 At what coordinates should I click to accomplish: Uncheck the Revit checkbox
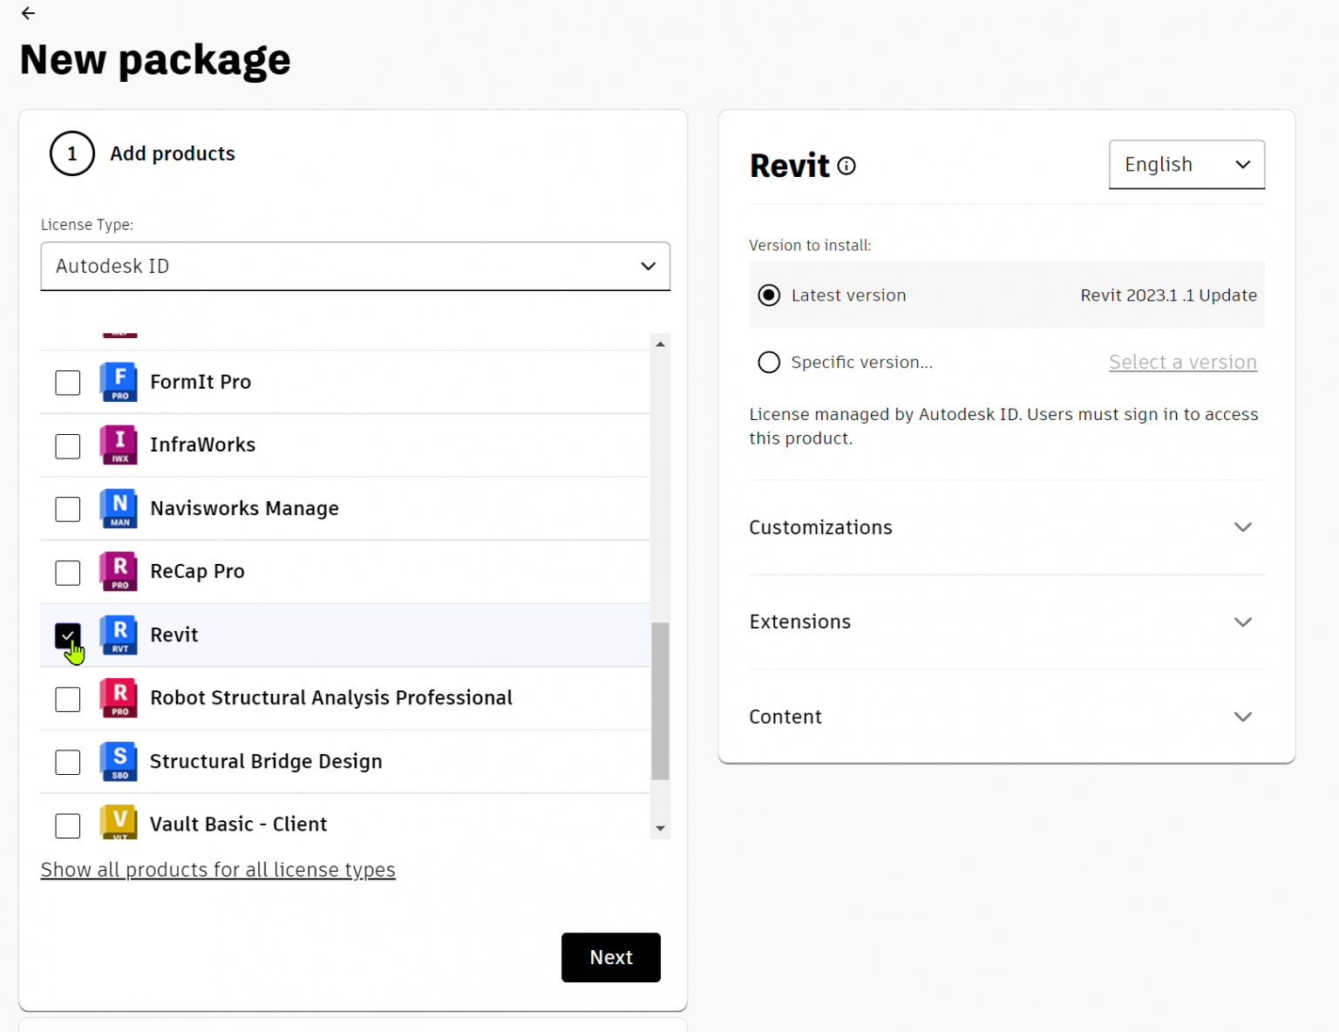(x=68, y=635)
